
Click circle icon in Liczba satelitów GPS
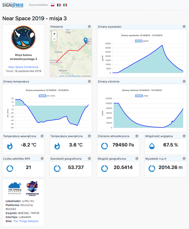(x=10, y=168)
